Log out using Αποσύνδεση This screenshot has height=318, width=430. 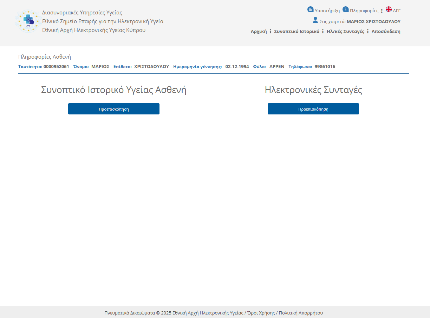pos(386,32)
